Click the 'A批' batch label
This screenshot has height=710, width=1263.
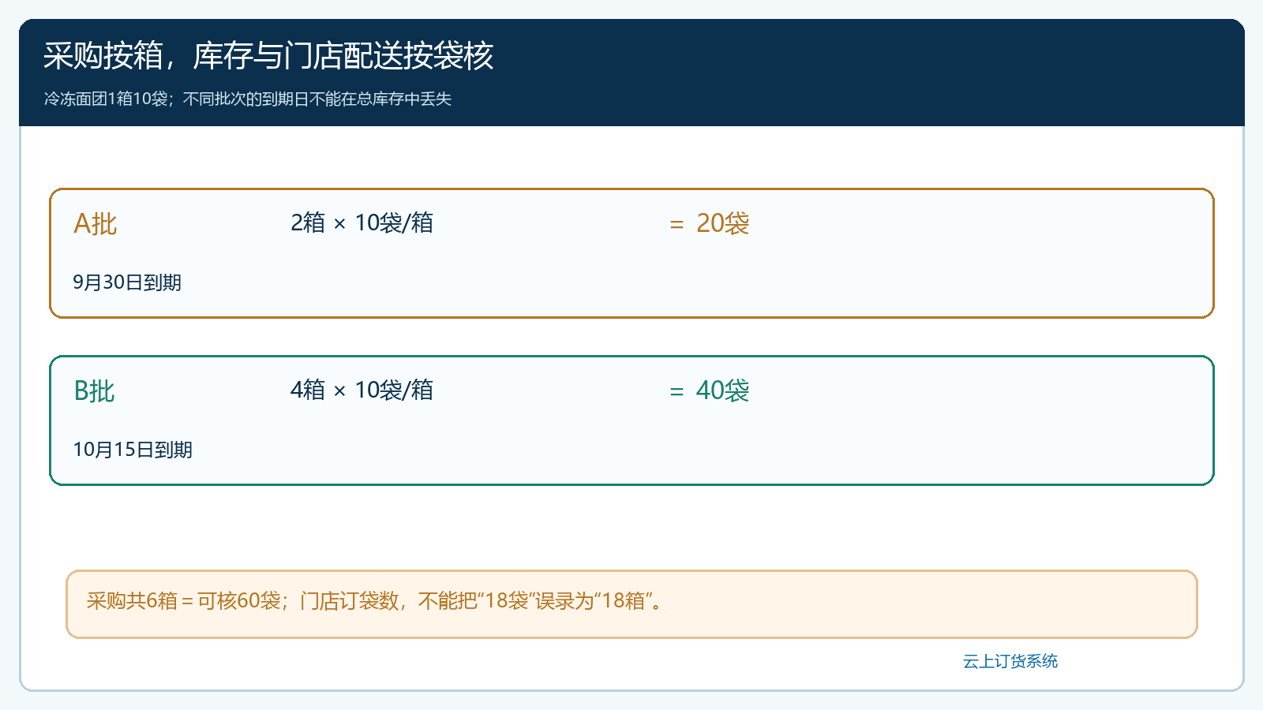[x=95, y=224]
